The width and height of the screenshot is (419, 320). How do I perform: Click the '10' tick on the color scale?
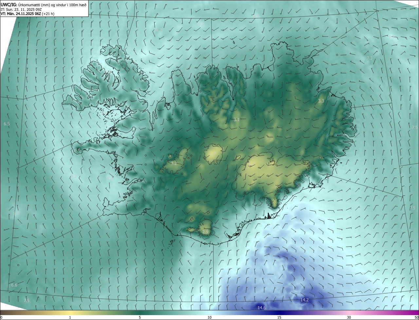(x=209, y=317)
